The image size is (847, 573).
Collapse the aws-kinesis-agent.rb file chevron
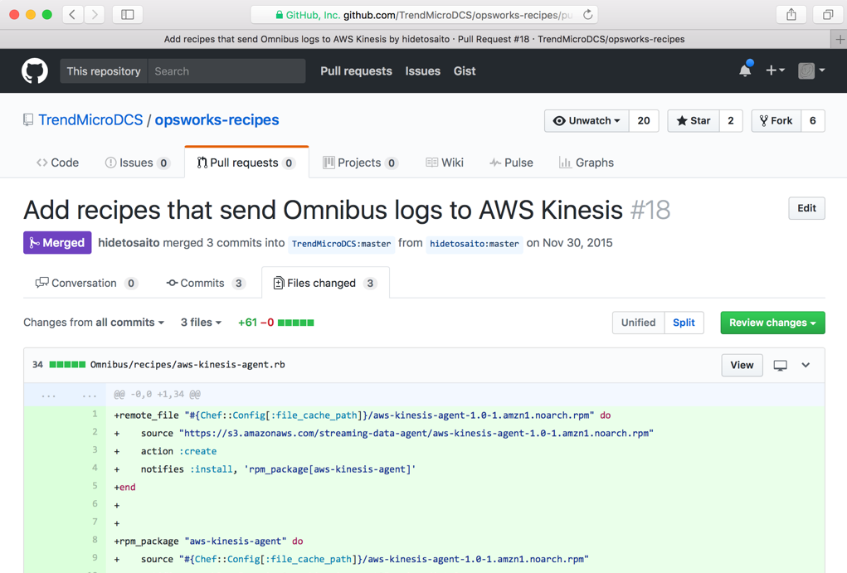point(806,365)
